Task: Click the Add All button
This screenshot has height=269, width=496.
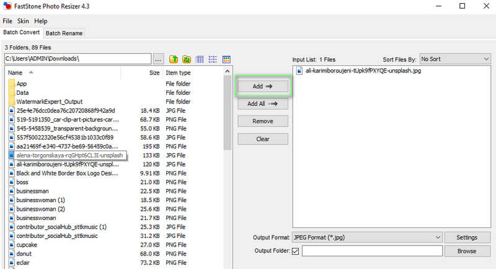Action: coord(263,104)
